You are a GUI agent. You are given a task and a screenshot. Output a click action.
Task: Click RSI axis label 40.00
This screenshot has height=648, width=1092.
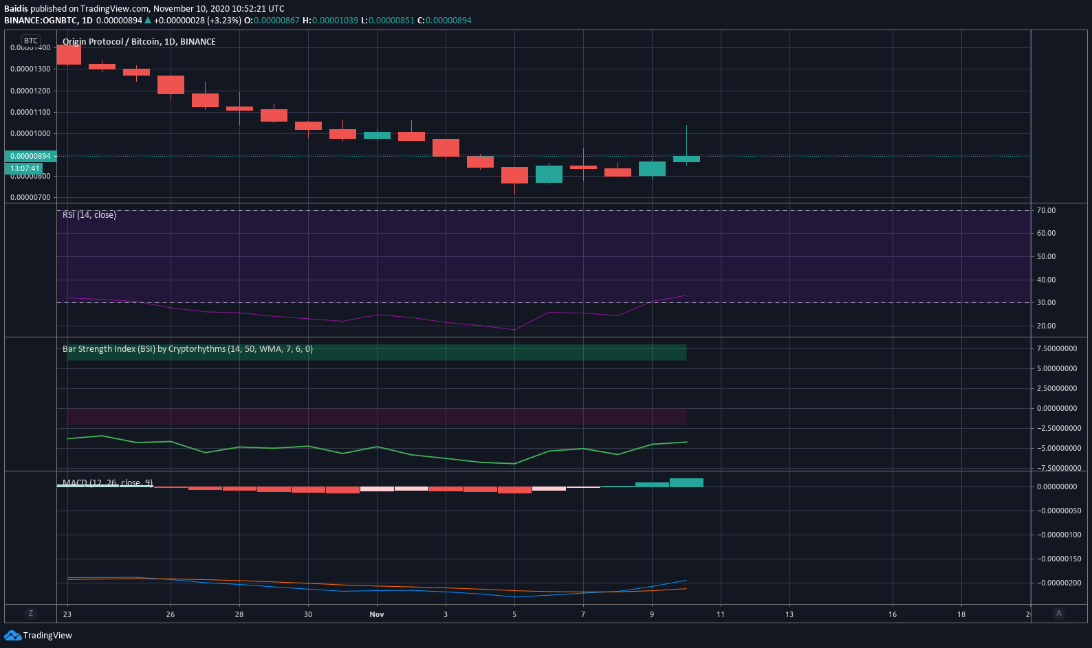click(1047, 280)
